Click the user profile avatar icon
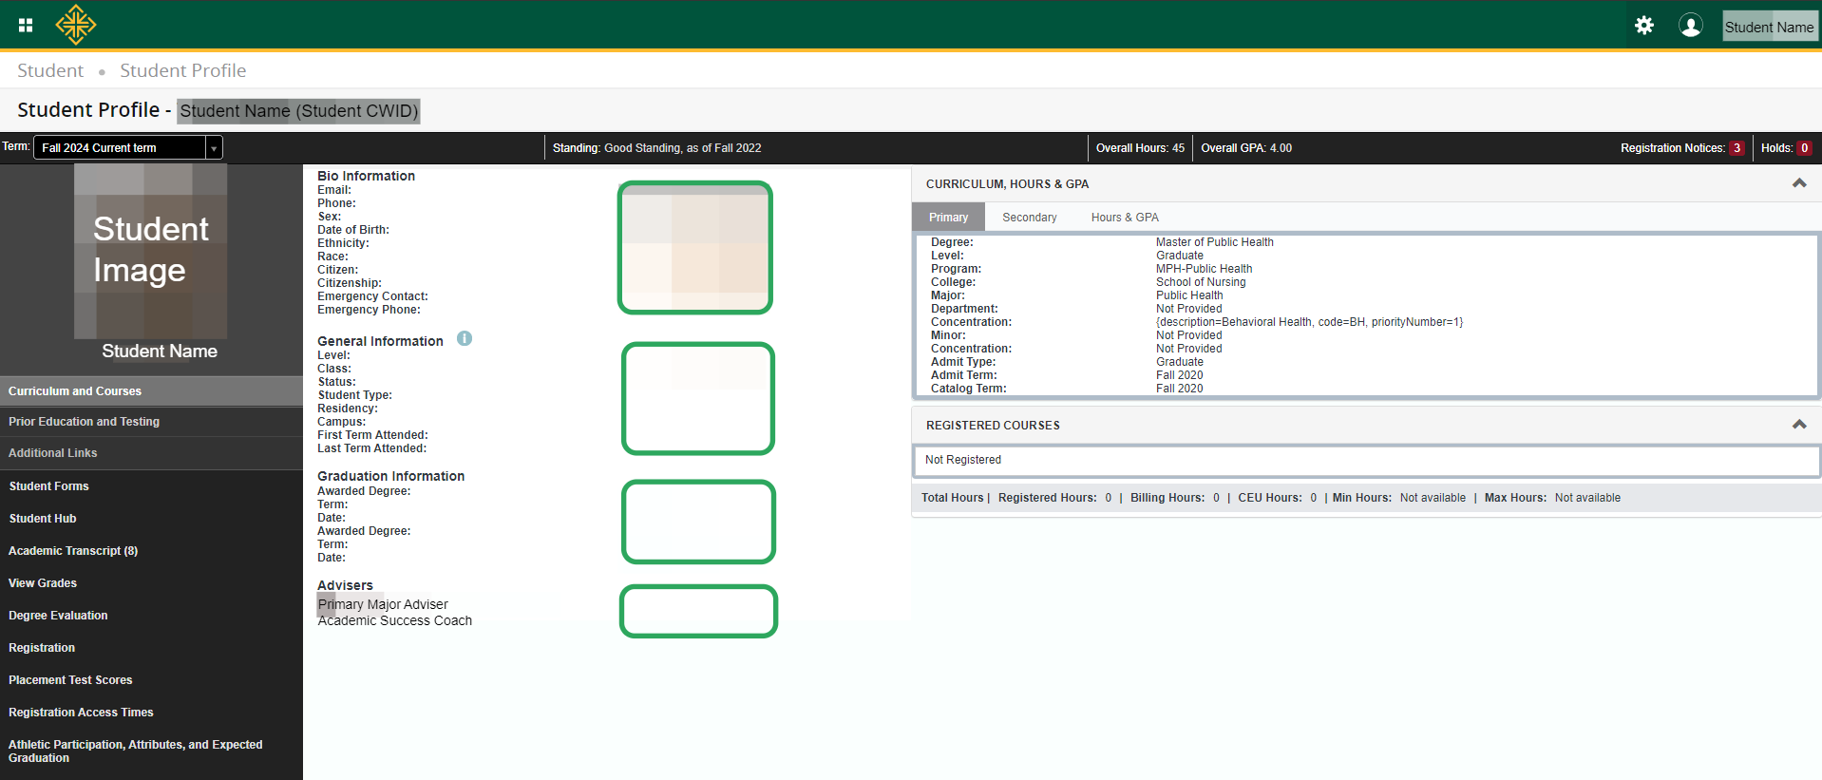 tap(1691, 26)
